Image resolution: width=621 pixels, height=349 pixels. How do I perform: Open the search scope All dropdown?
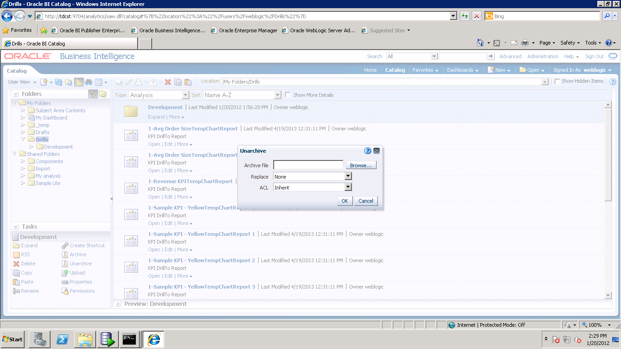click(x=434, y=56)
